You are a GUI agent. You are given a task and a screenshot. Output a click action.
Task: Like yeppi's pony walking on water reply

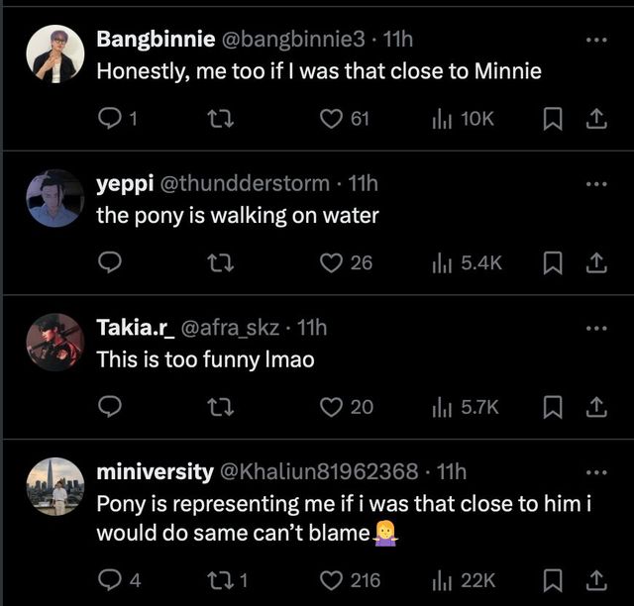click(x=332, y=262)
